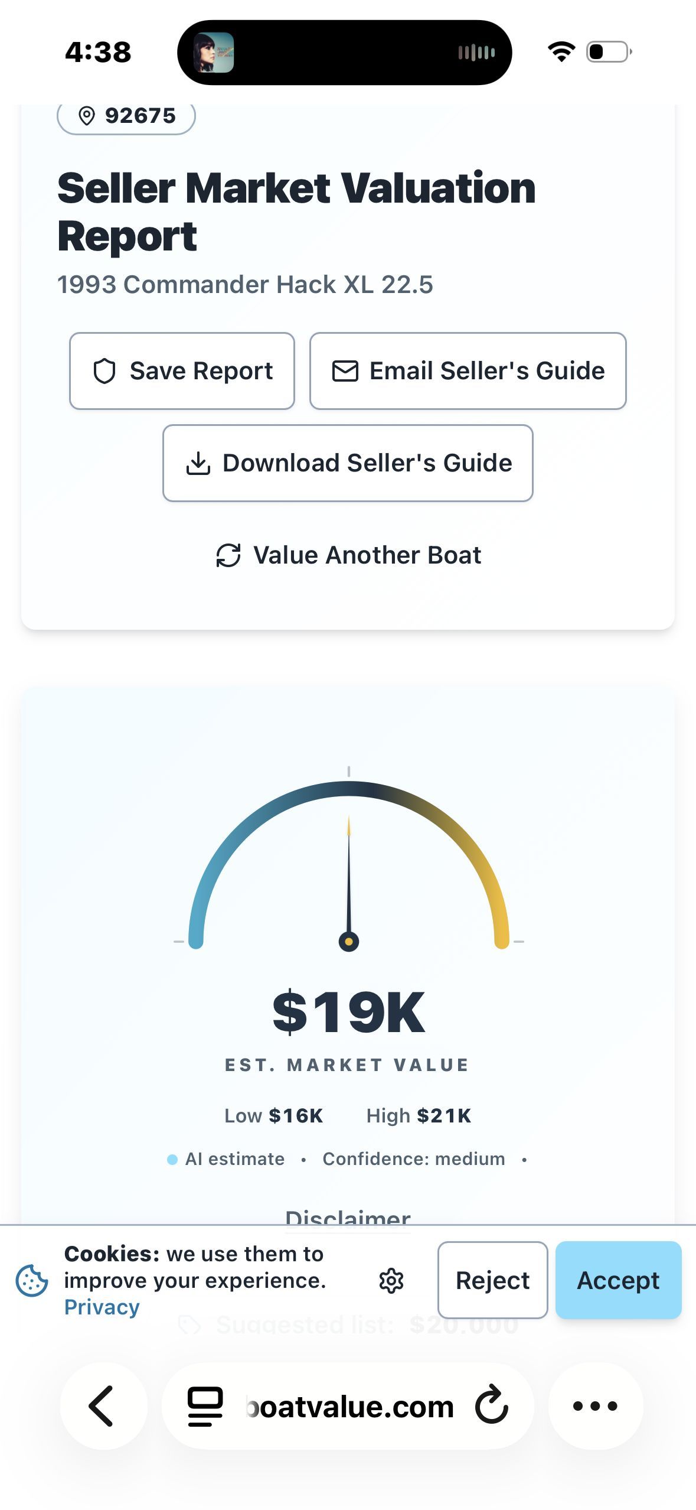696x1510 pixels.
Task: Open the Privacy link
Action: tap(102, 1307)
